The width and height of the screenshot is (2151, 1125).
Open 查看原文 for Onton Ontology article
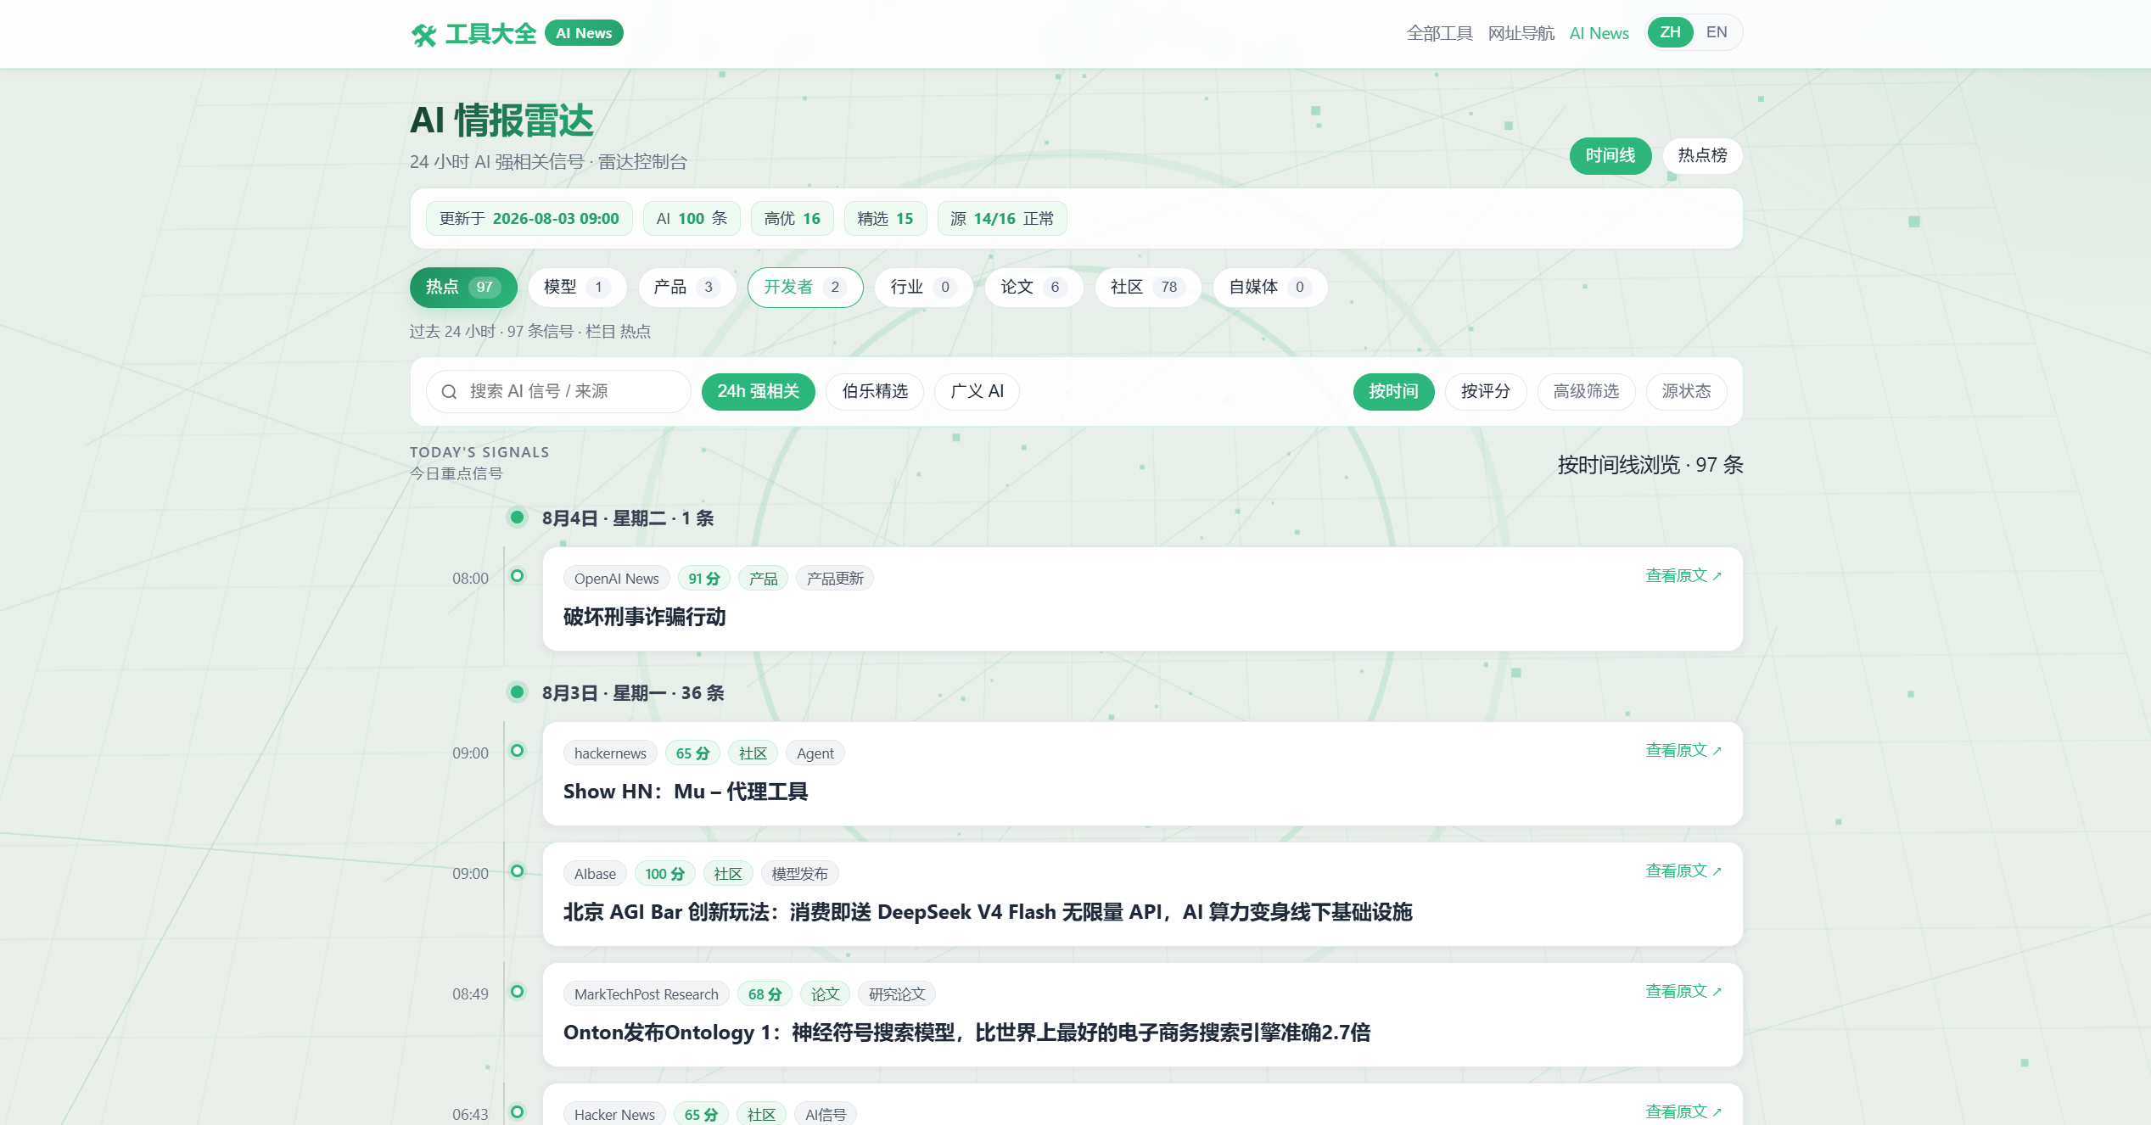pos(1683,992)
